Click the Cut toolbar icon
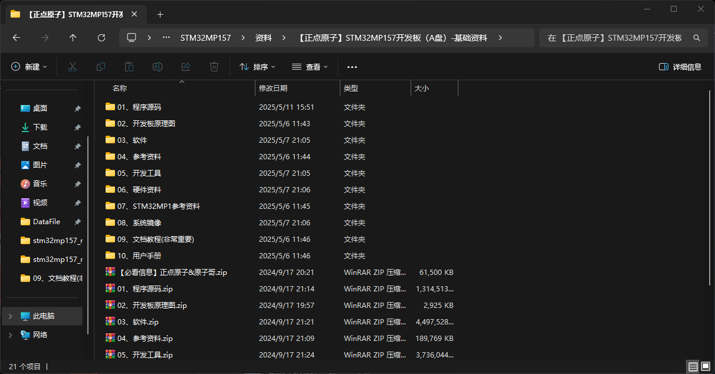Viewport: 715px width, 374px height. [73, 67]
